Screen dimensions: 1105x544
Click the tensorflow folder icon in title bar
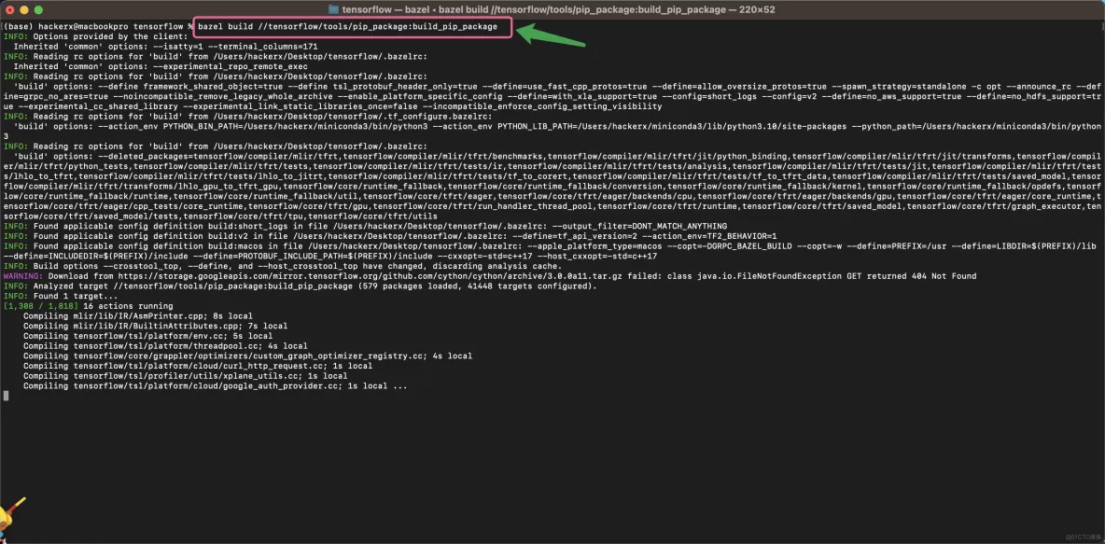tap(333, 8)
